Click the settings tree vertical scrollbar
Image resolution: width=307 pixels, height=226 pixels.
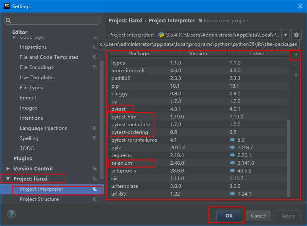tap(102, 120)
